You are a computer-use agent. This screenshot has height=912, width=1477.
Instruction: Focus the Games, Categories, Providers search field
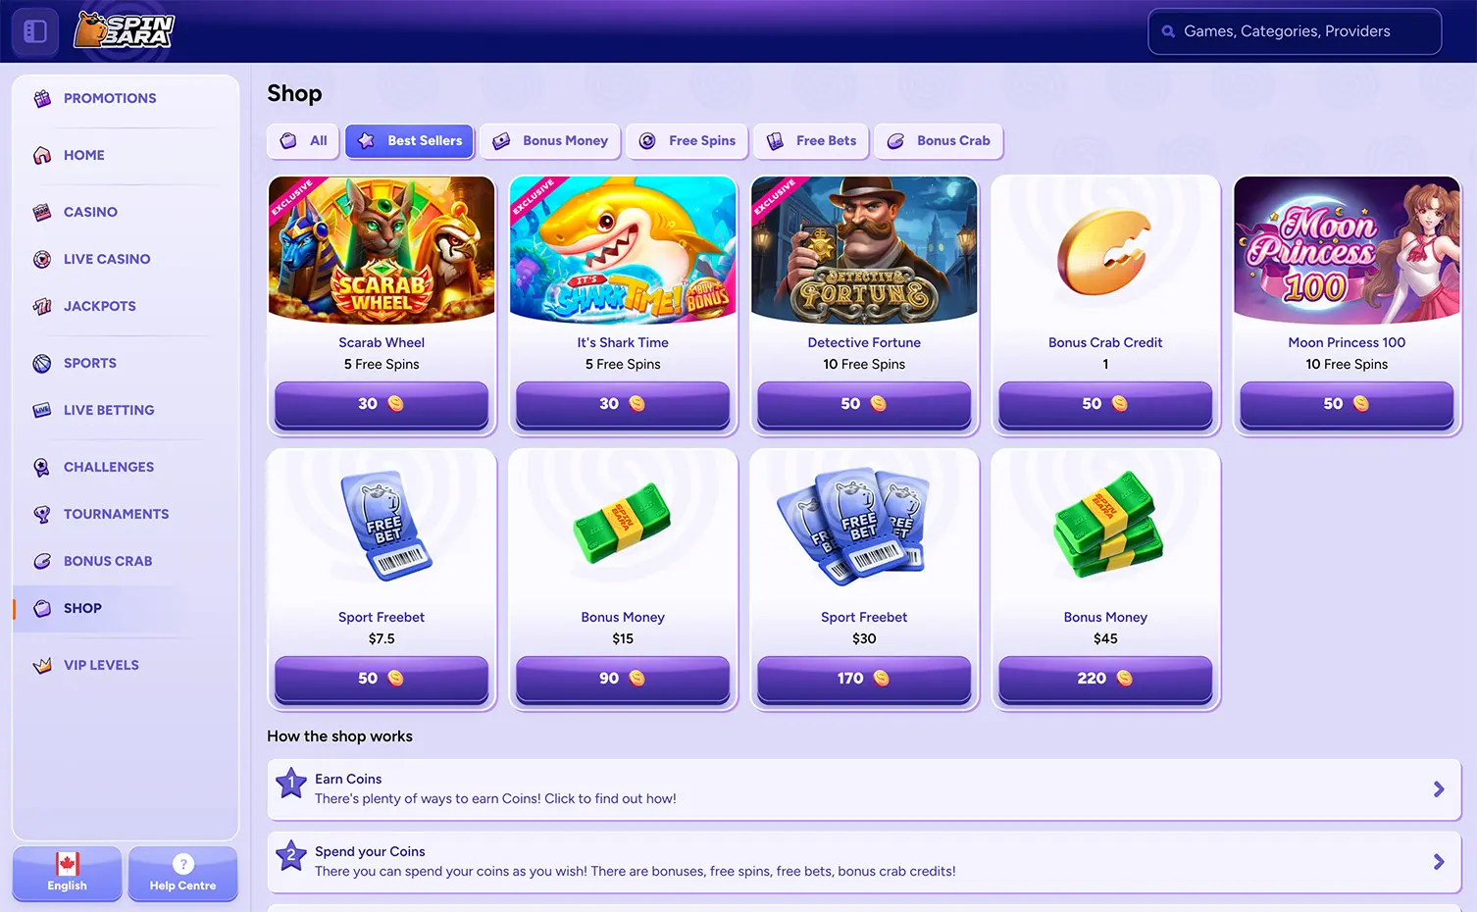pos(1295,31)
